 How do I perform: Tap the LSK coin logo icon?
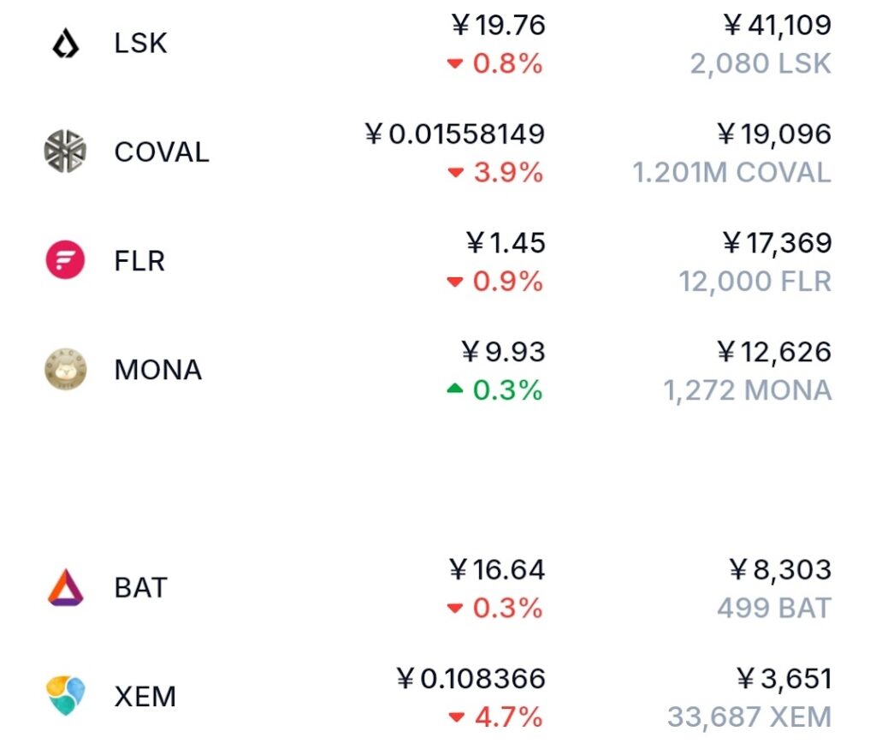click(66, 44)
